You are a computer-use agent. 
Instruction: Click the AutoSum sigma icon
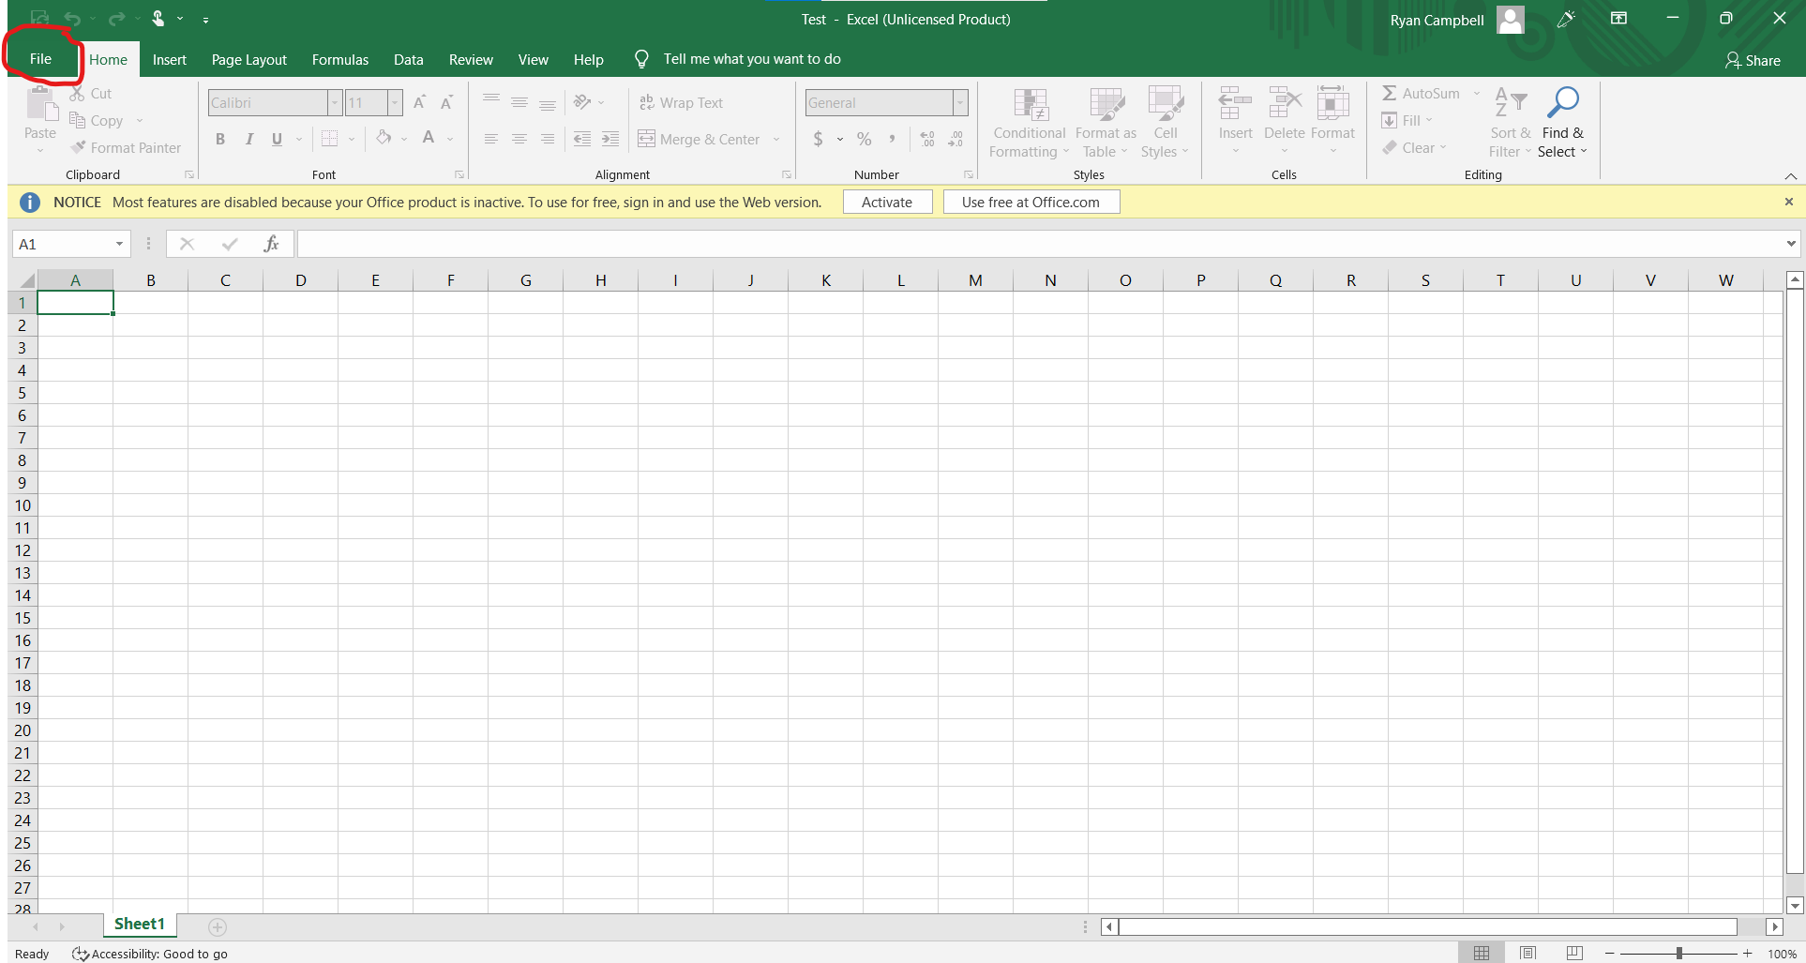click(x=1390, y=93)
